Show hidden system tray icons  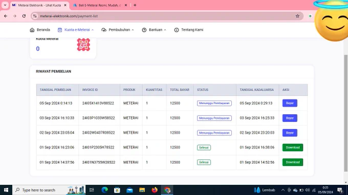pos(282,190)
